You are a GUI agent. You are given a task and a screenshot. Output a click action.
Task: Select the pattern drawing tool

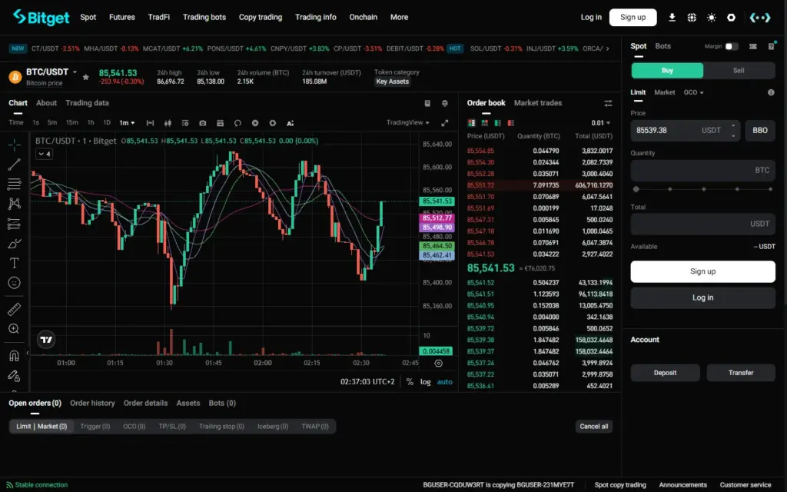coord(14,203)
